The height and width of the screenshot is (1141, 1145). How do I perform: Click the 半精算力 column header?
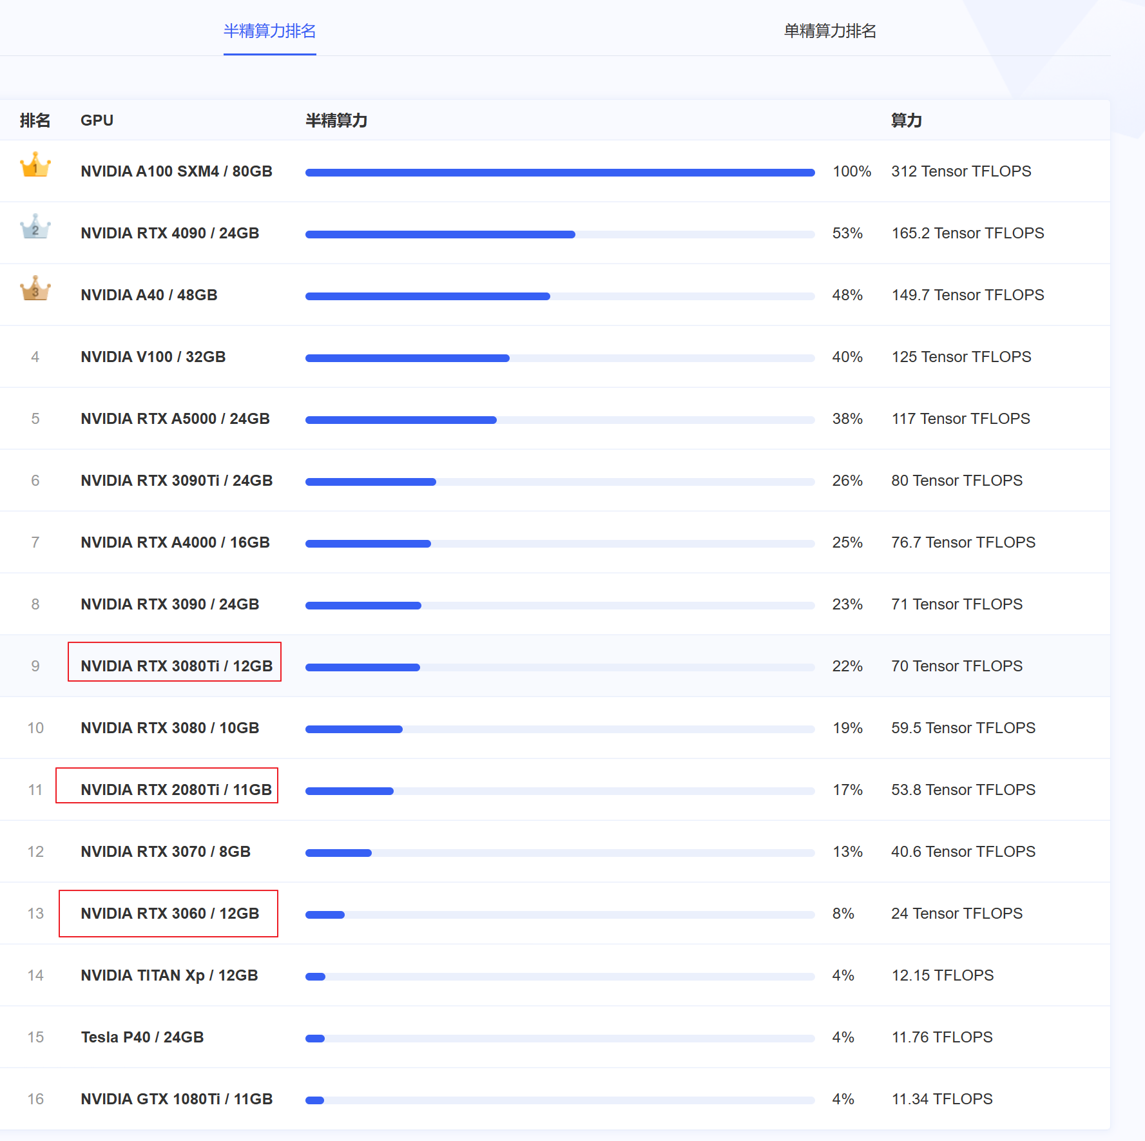[x=336, y=120]
